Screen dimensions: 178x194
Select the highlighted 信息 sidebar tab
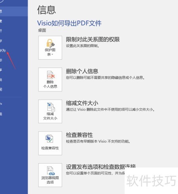click(14, 11)
